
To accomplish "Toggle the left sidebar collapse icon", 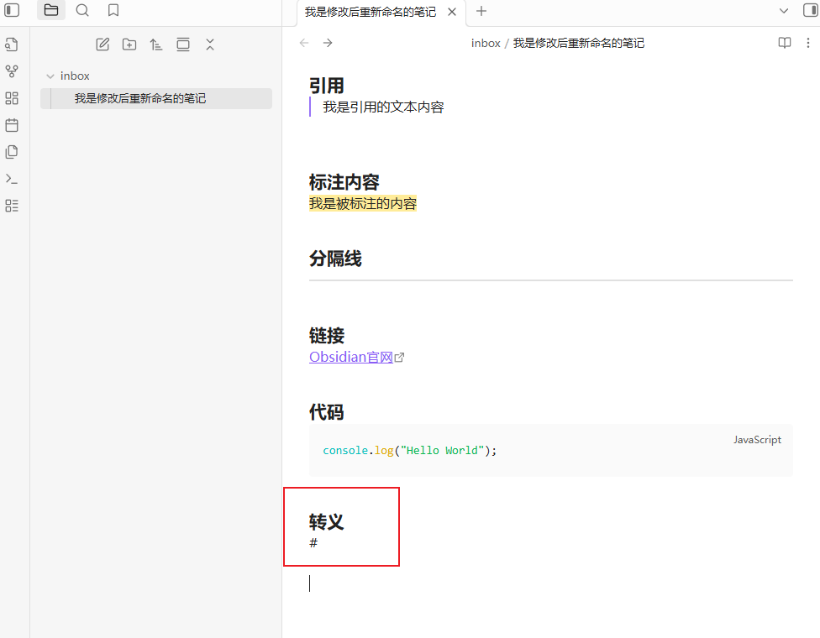I will coord(12,11).
